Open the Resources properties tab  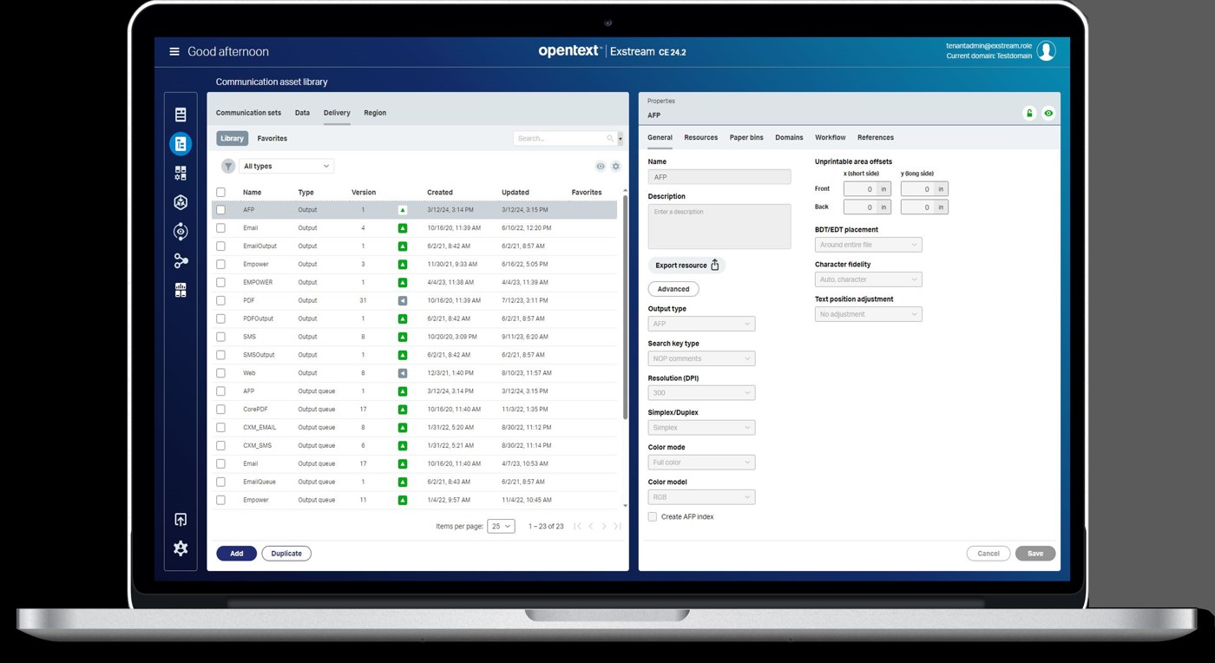[x=700, y=137]
